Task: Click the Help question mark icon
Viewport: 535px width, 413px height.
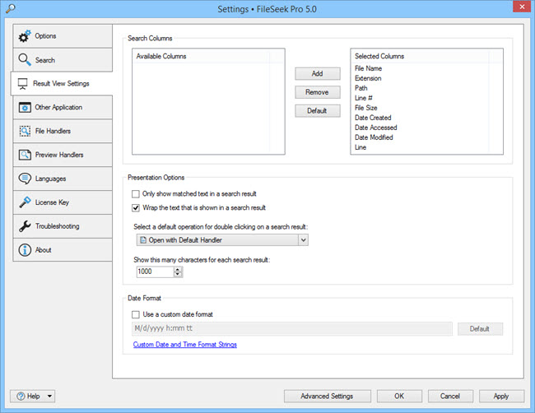Action: tap(21, 396)
